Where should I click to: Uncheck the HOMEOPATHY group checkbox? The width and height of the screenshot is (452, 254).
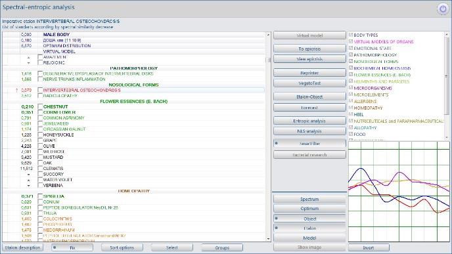pos(351,108)
